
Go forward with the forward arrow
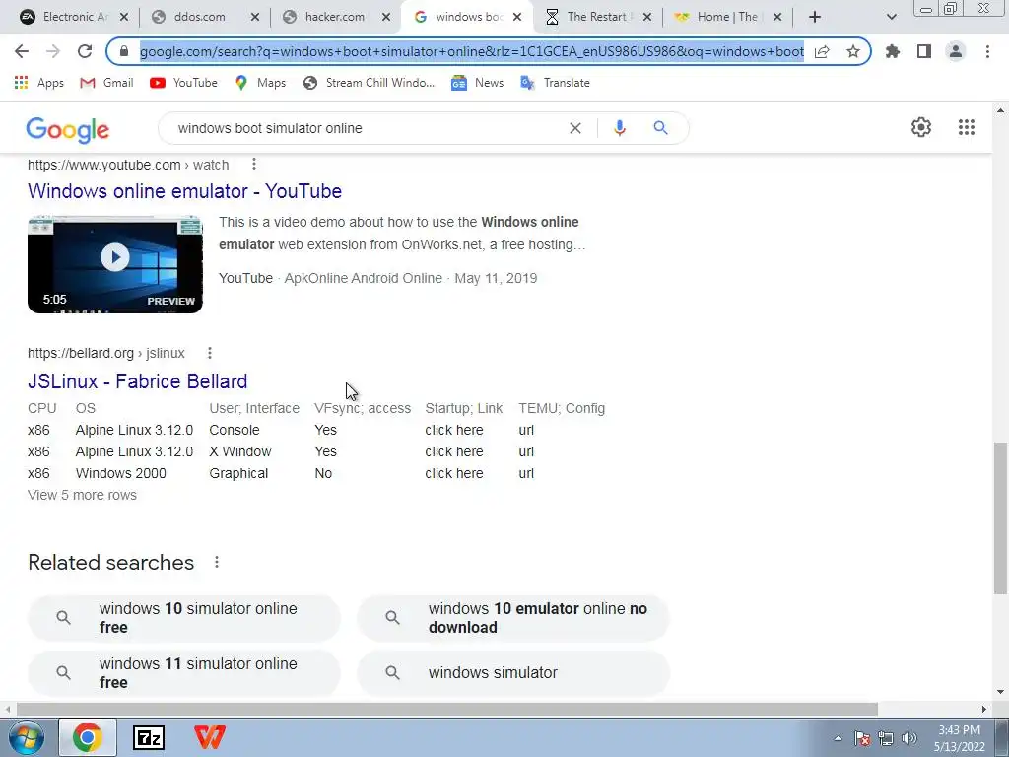[53, 51]
